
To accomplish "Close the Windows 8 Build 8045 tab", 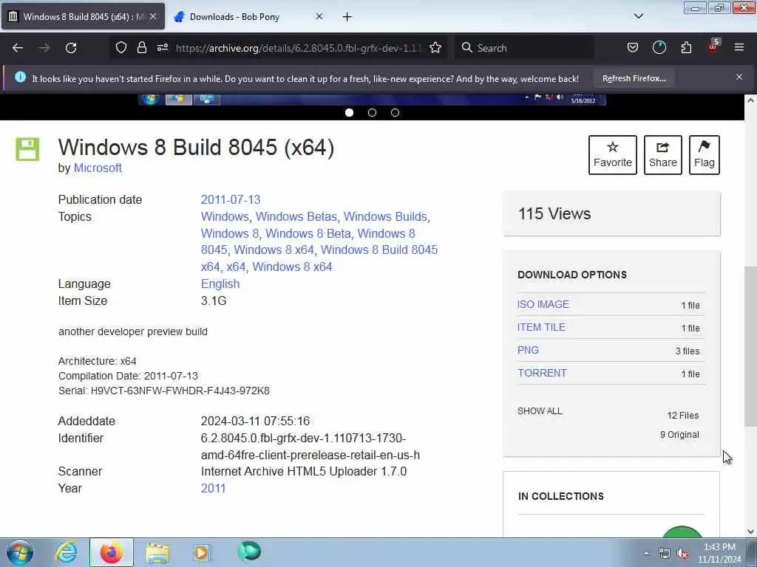I will click(153, 16).
